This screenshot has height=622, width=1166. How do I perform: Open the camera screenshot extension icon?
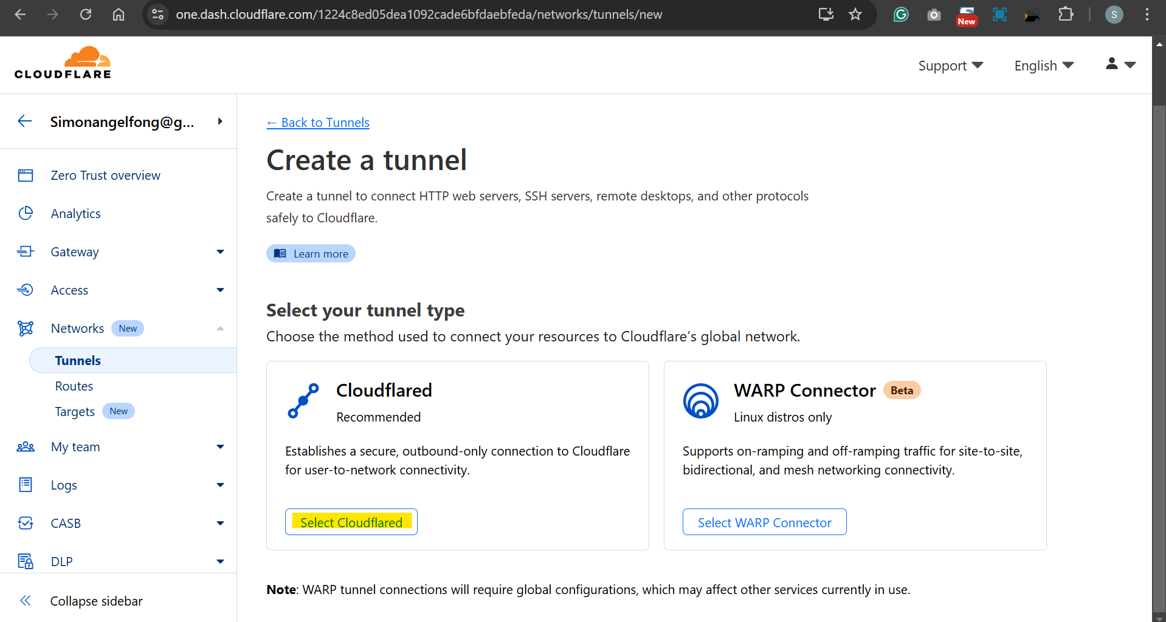(934, 15)
